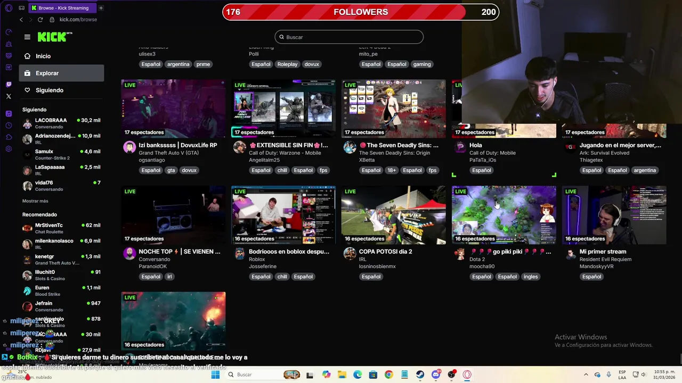682x383 pixels.
Task: Open the X (Twitter) sidebar icon
Action: tap(9, 96)
